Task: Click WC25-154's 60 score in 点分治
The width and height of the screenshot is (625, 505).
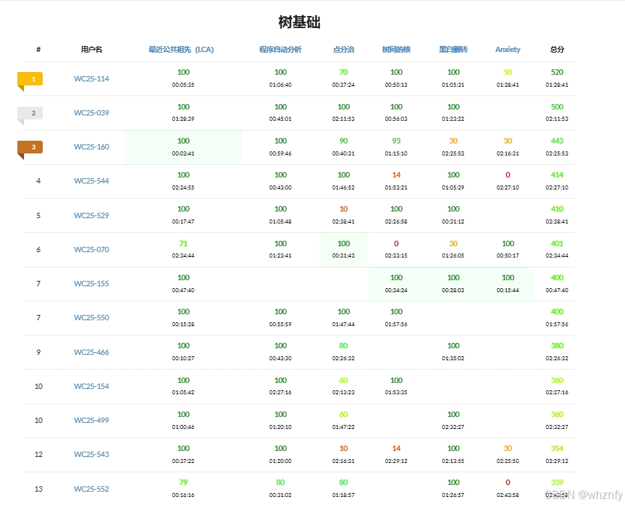Action: coord(343,380)
